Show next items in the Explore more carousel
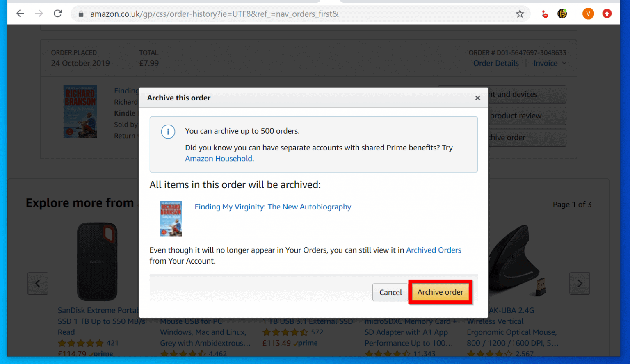The width and height of the screenshot is (630, 364). pyautogui.click(x=580, y=283)
